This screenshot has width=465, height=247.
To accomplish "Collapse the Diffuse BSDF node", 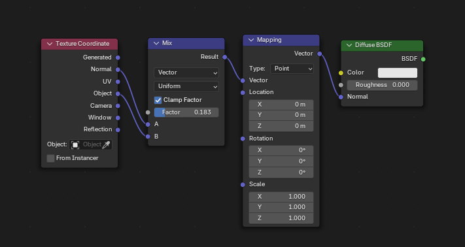I will (x=349, y=45).
